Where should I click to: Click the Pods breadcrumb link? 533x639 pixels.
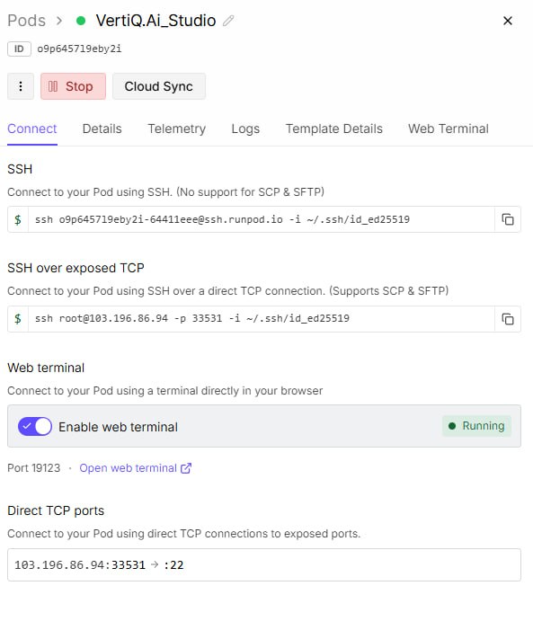click(26, 21)
